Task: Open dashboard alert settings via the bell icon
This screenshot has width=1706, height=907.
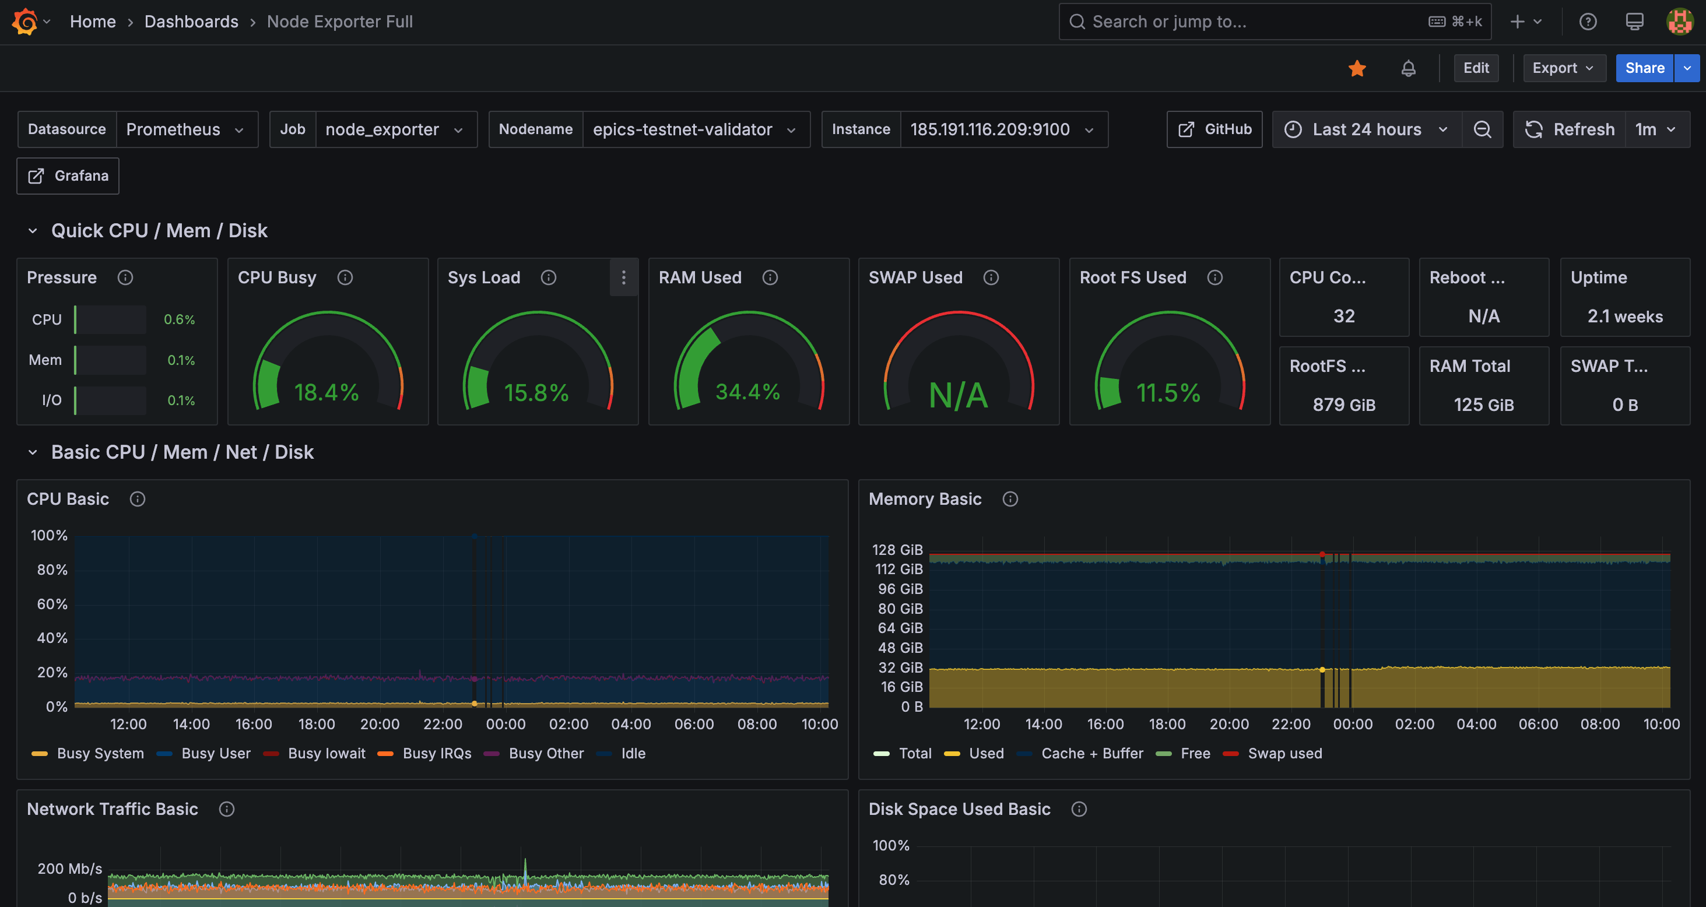Action: click(1409, 68)
